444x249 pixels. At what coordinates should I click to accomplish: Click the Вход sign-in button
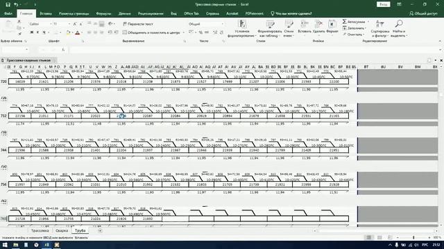[x=384, y=5]
